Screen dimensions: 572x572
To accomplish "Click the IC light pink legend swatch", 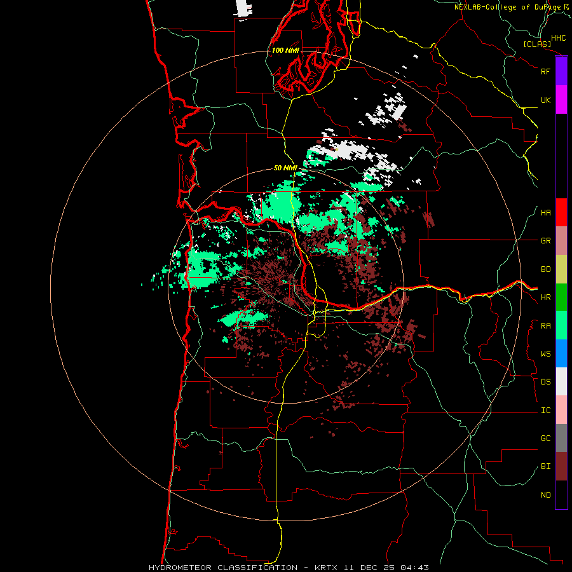I will 561,410.
